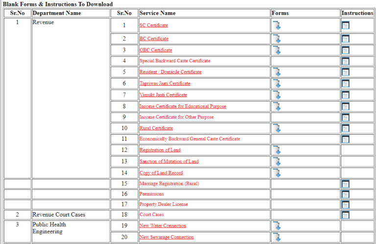The height and width of the screenshot is (244, 376).
Task: Click the Instructions column header
Action: coord(357,13)
